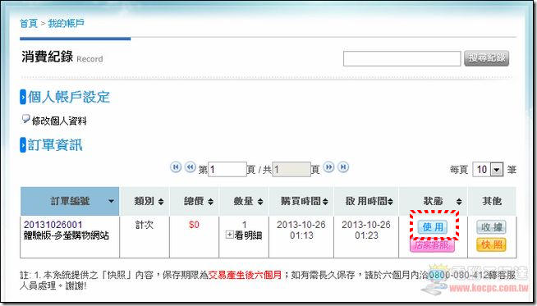Click the pink 店家客服 button
This screenshot has width=537, height=306.
tap(432, 245)
